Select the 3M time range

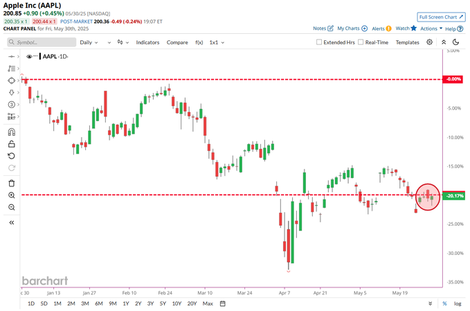85,304
